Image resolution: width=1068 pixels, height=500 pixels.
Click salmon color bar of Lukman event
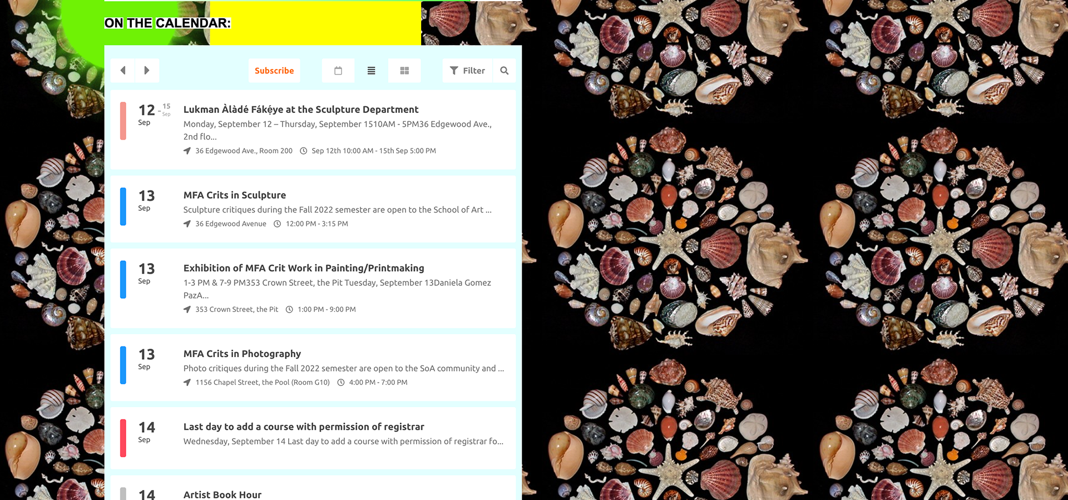pyautogui.click(x=123, y=121)
